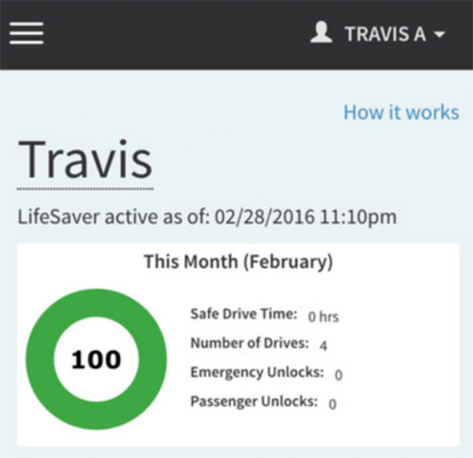The width and height of the screenshot is (473, 458).
Task: Click the Passenger Unlocks value 0
Action: pos(332,404)
